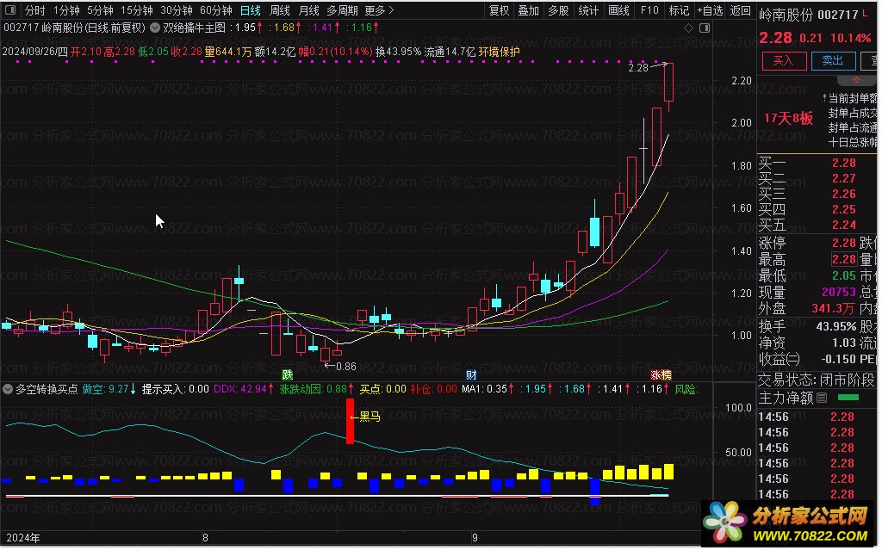The width and height of the screenshot is (882, 550).
Task: Click the 交易状态: 闭市阶段 text
Action: pyautogui.click(x=817, y=380)
